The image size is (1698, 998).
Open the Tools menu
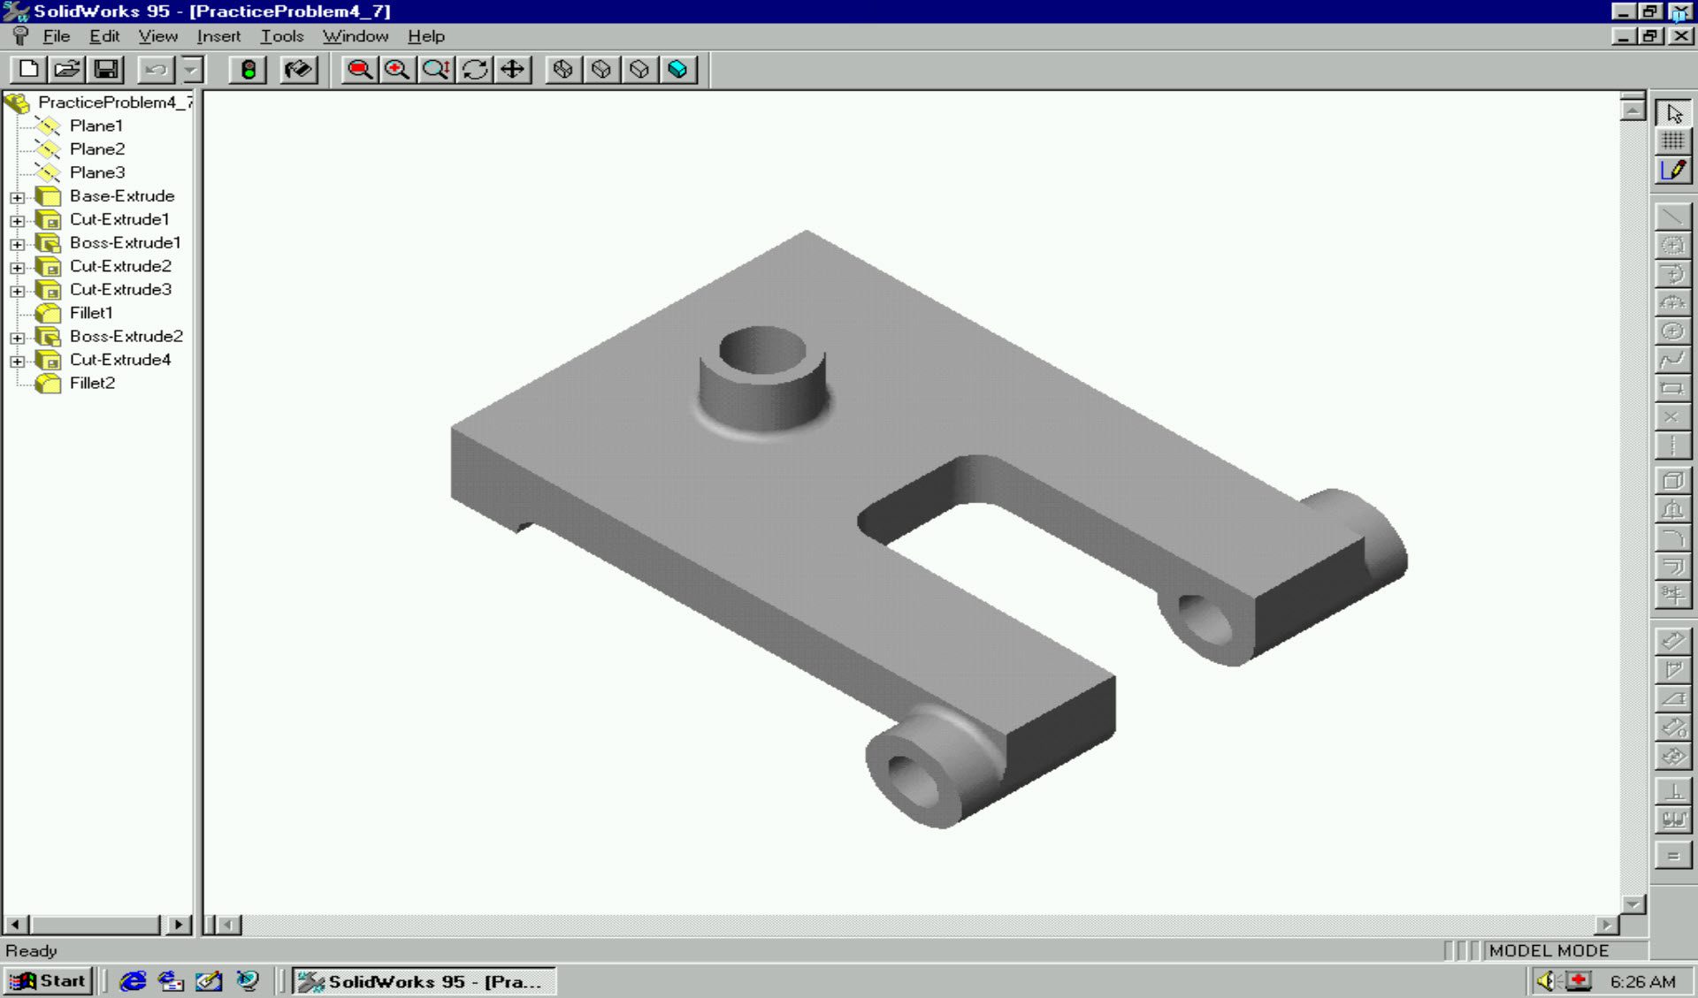click(282, 36)
